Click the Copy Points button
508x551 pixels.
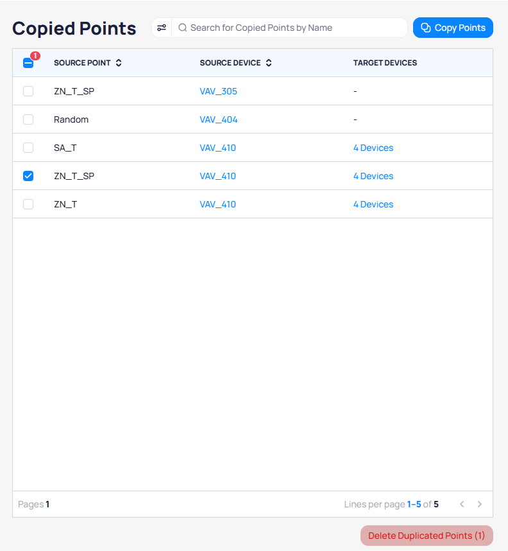point(453,28)
